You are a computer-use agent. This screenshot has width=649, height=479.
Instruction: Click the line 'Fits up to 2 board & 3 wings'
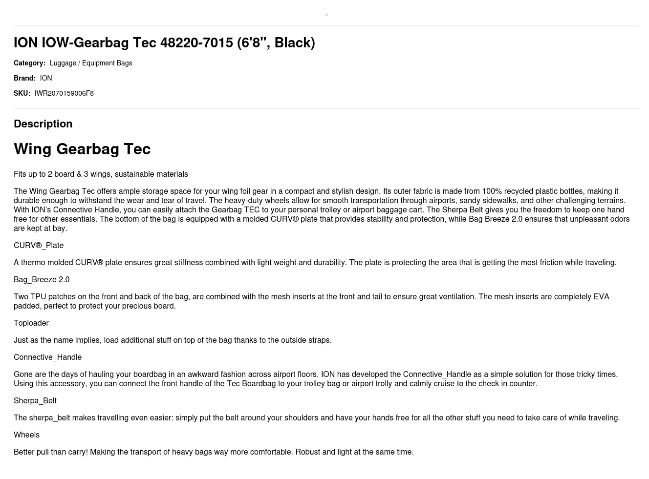point(101,174)
